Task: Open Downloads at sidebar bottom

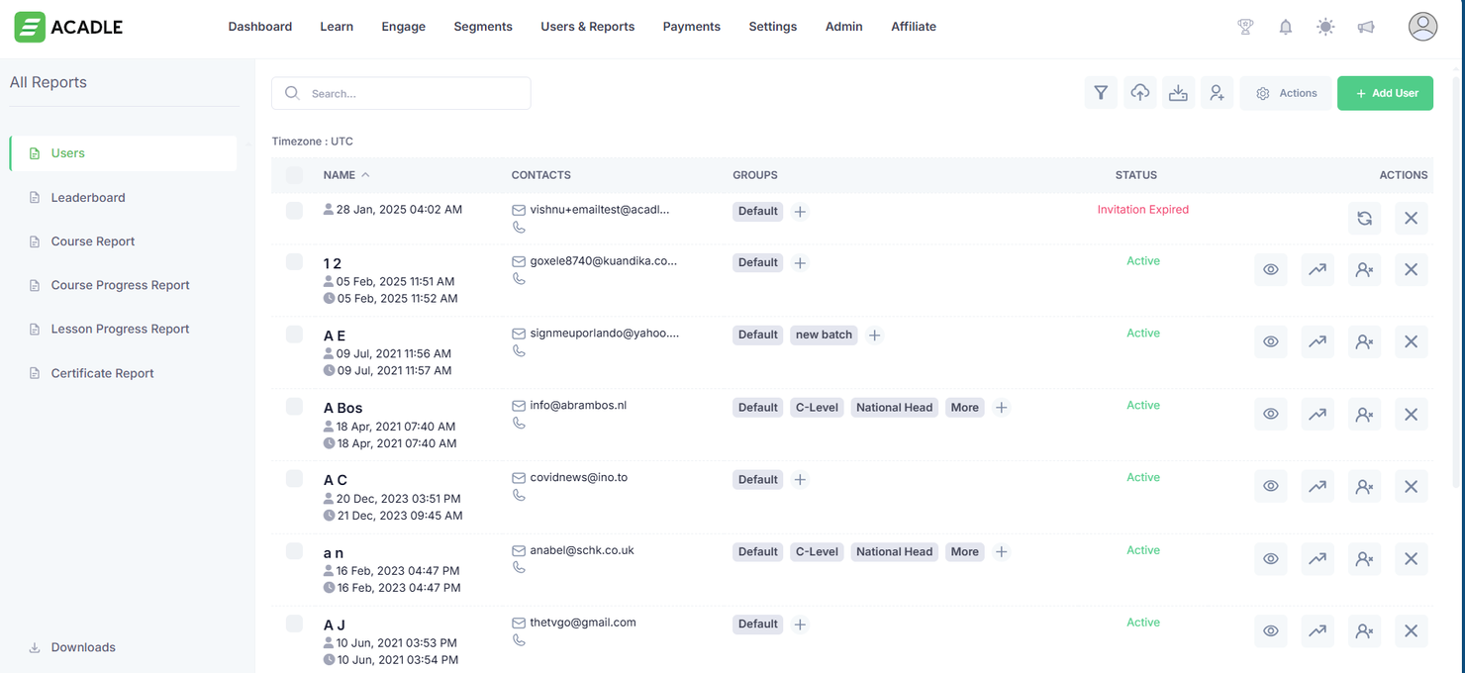Action: (x=83, y=647)
